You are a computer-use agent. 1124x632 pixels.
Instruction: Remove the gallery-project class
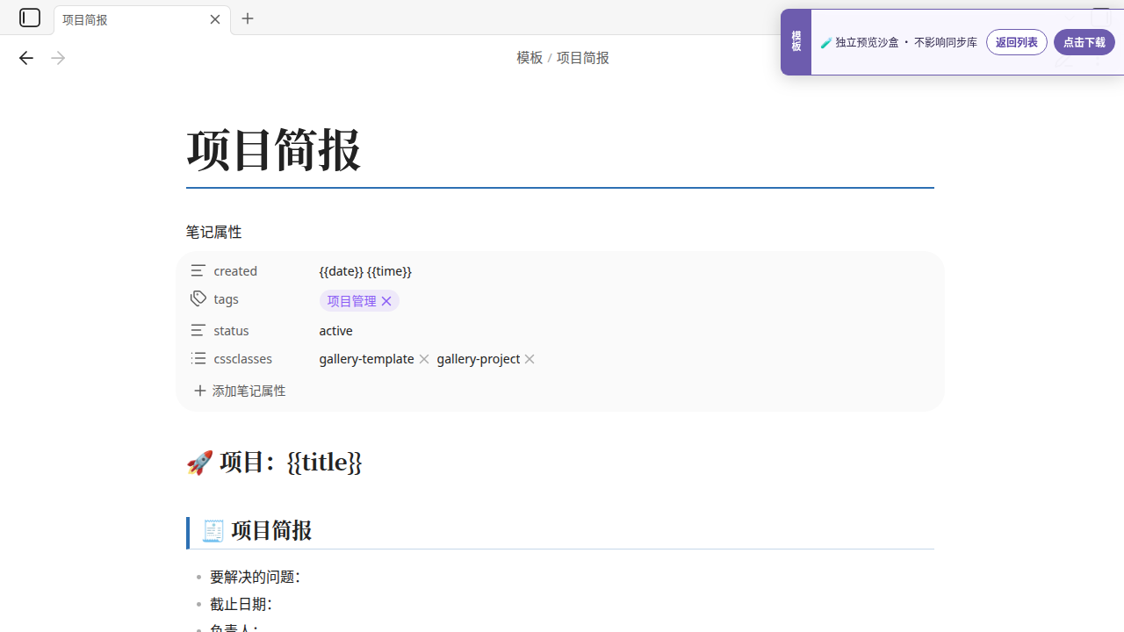click(x=530, y=359)
